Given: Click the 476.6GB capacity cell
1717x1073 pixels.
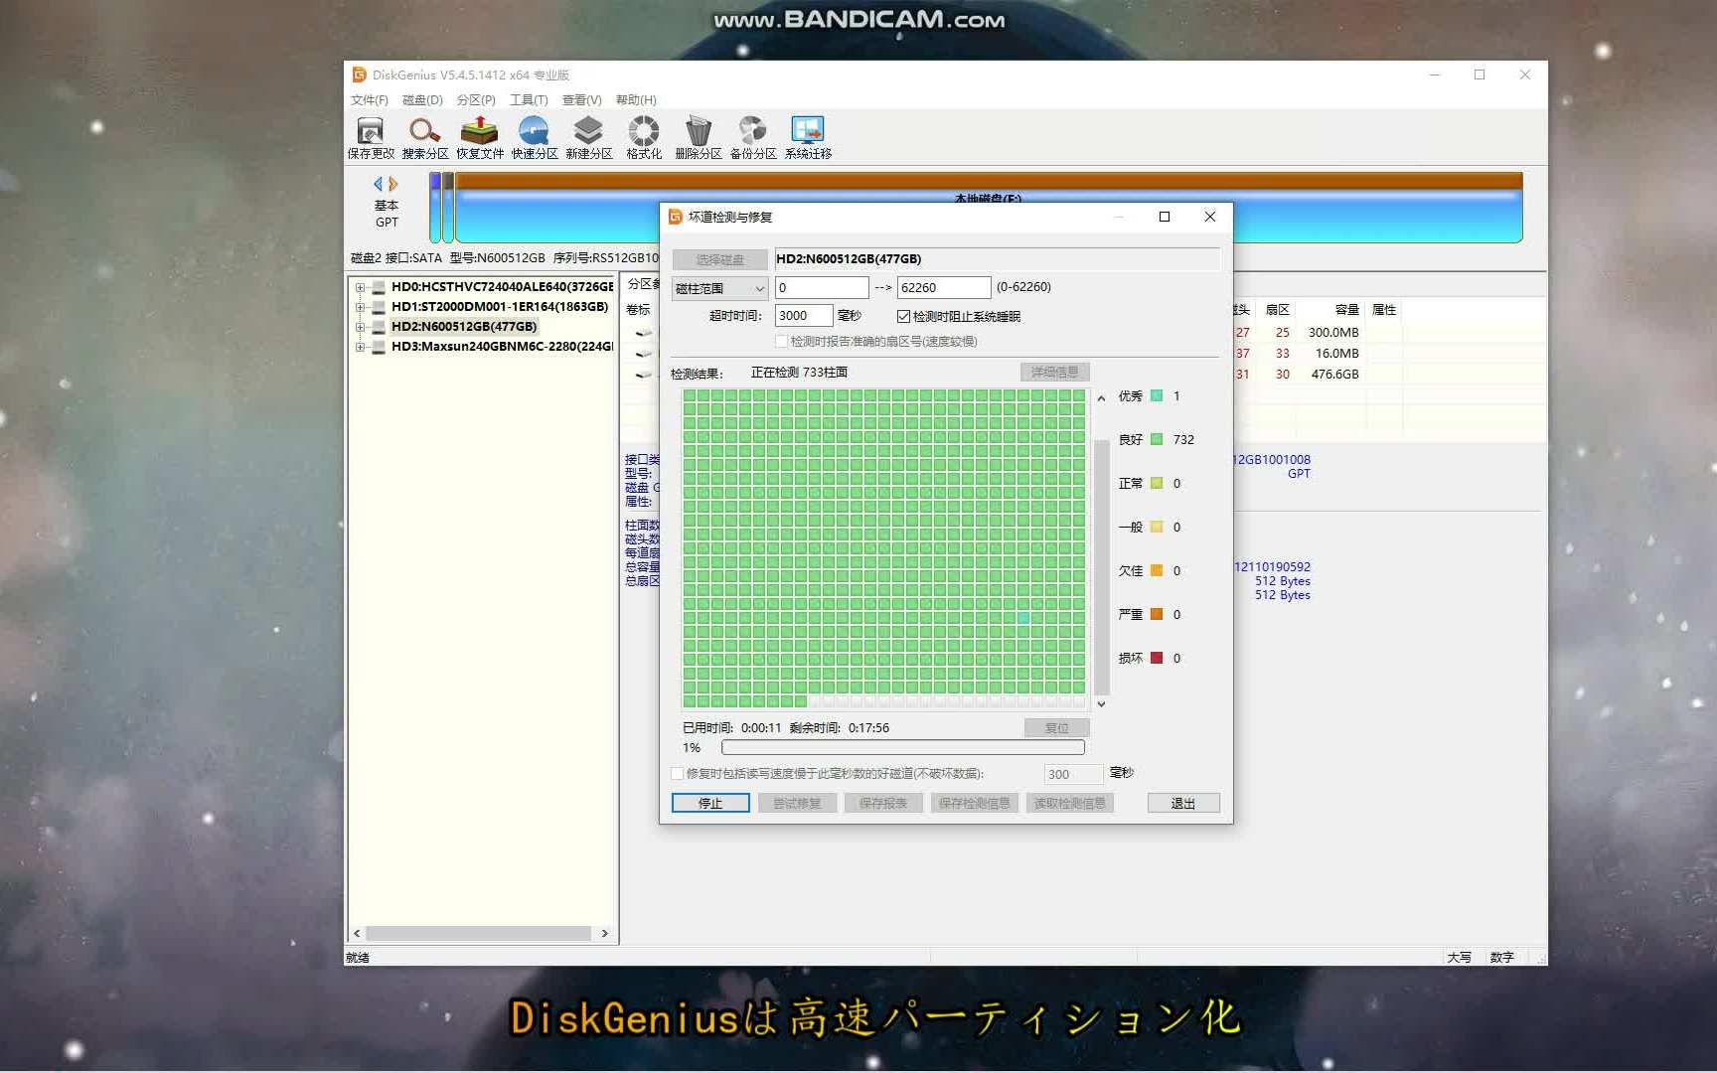Looking at the screenshot, I should (1334, 375).
